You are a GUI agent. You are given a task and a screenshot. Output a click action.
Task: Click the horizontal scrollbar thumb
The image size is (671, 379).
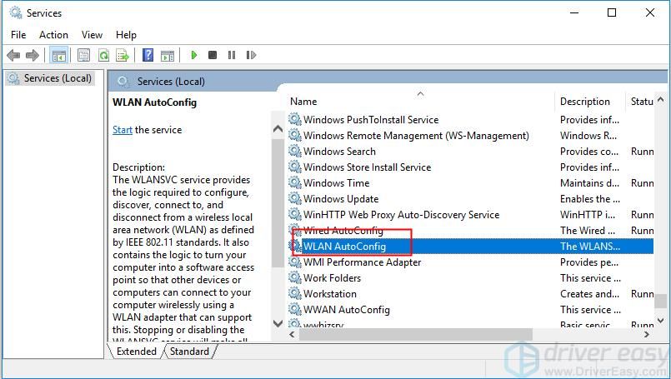(x=416, y=335)
